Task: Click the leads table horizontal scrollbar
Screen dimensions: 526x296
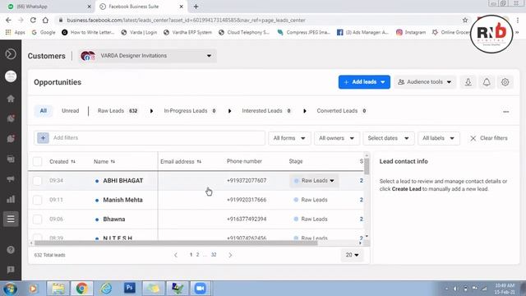Action: tap(175, 243)
